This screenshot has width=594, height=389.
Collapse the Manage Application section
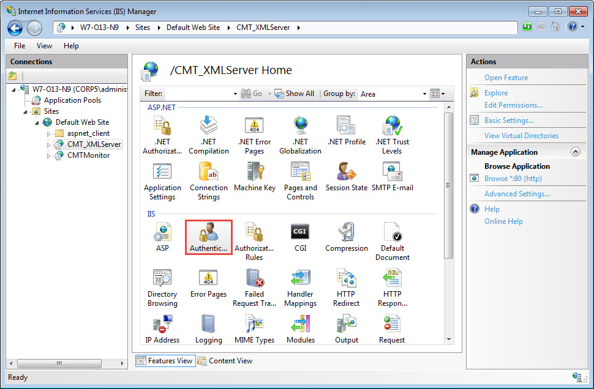click(x=576, y=152)
